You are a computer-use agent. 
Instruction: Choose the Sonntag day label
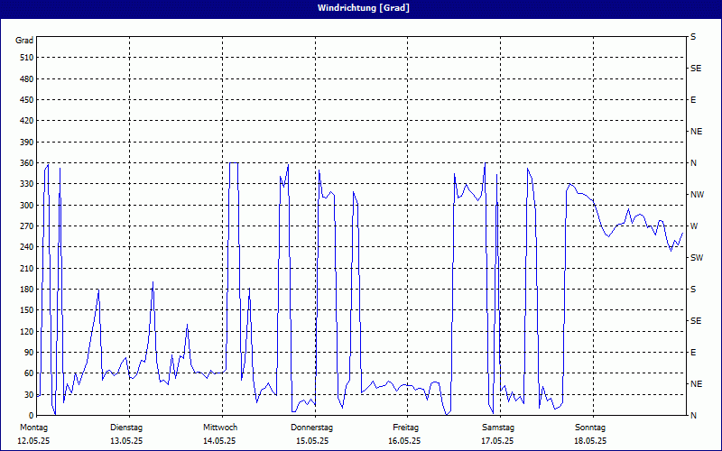pos(590,427)
